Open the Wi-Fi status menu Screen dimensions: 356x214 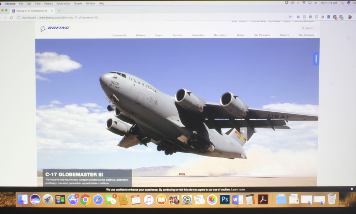click(304, 3)
